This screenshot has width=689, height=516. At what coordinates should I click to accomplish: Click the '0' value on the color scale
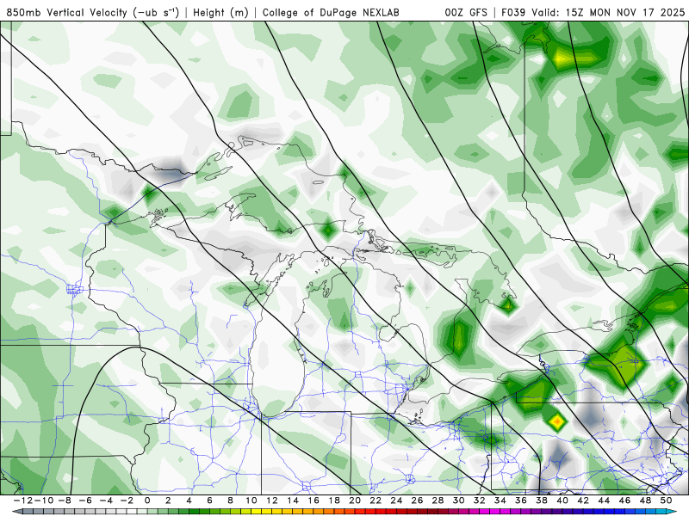point(147,501)
